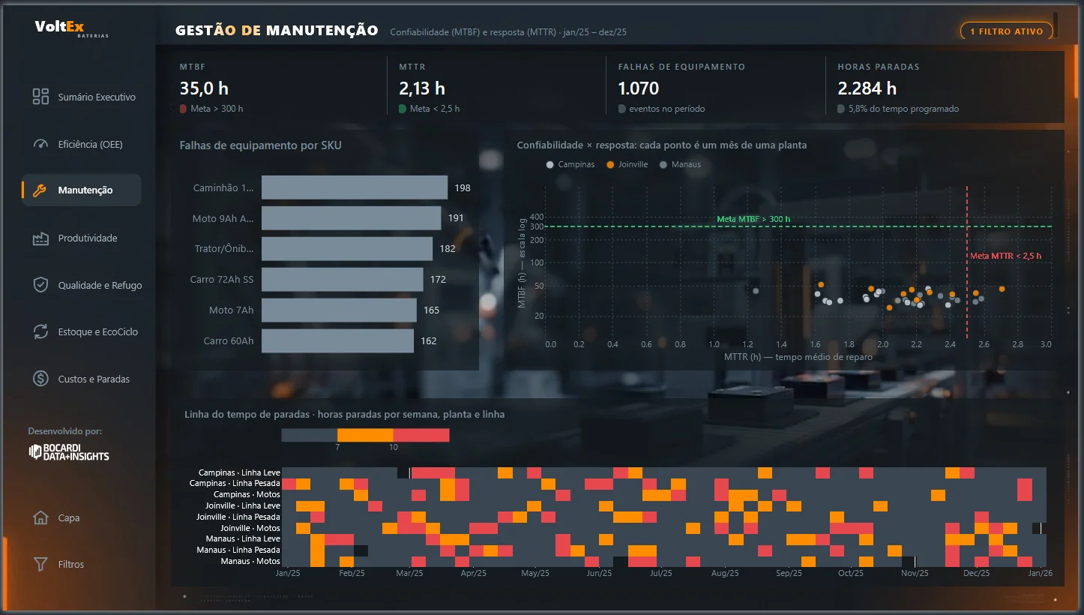Screen dimensions: 1084x615
Task: Click the Custos e Paradas dollar icon
Action: [x=40, y=379]
